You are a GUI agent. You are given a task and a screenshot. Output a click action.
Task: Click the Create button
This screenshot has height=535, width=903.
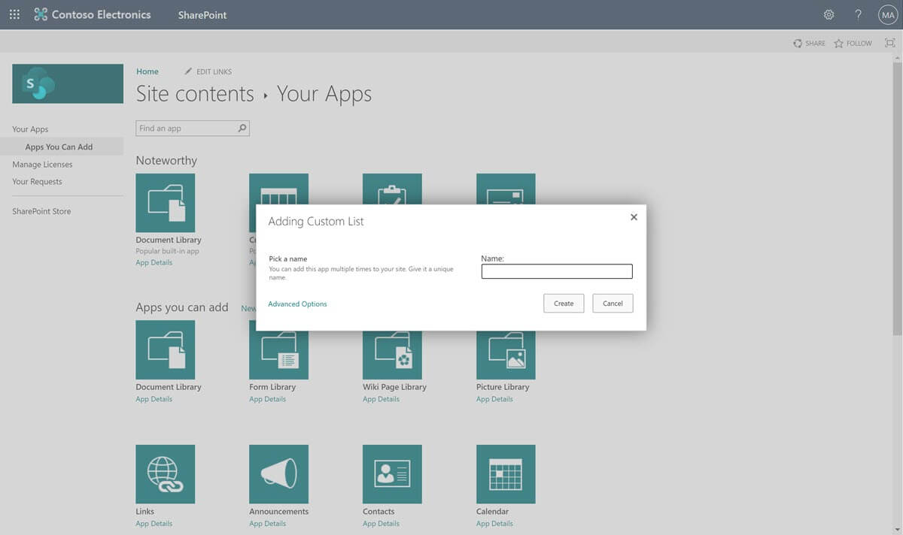(564, 304)
